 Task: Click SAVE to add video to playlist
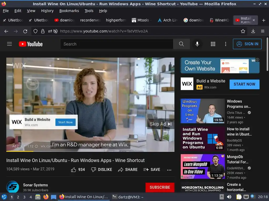pos(152,170)
